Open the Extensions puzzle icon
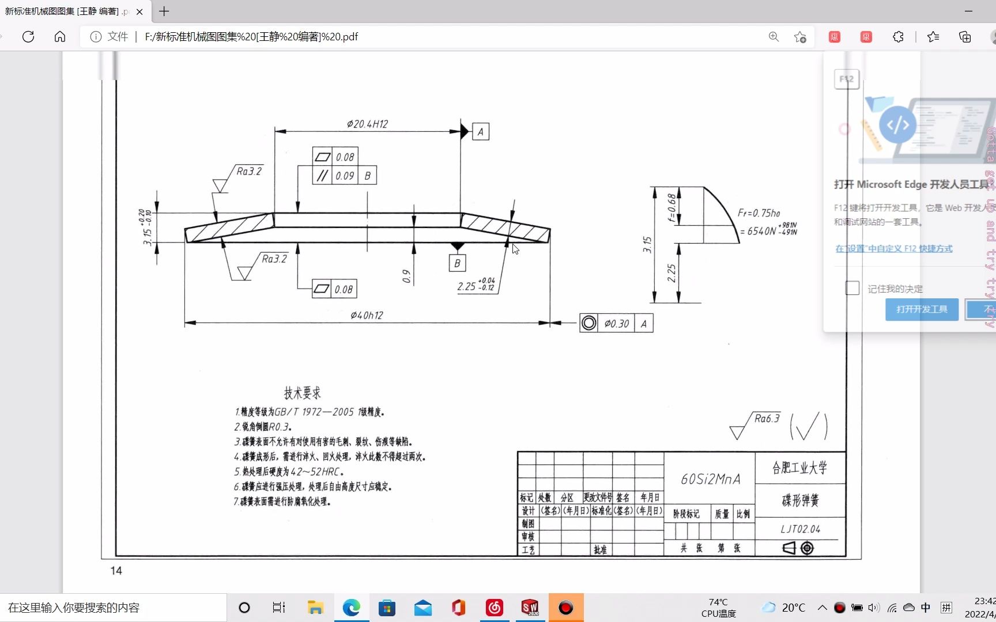The height and width of the screenshot is (622, 996). point(898,37)
